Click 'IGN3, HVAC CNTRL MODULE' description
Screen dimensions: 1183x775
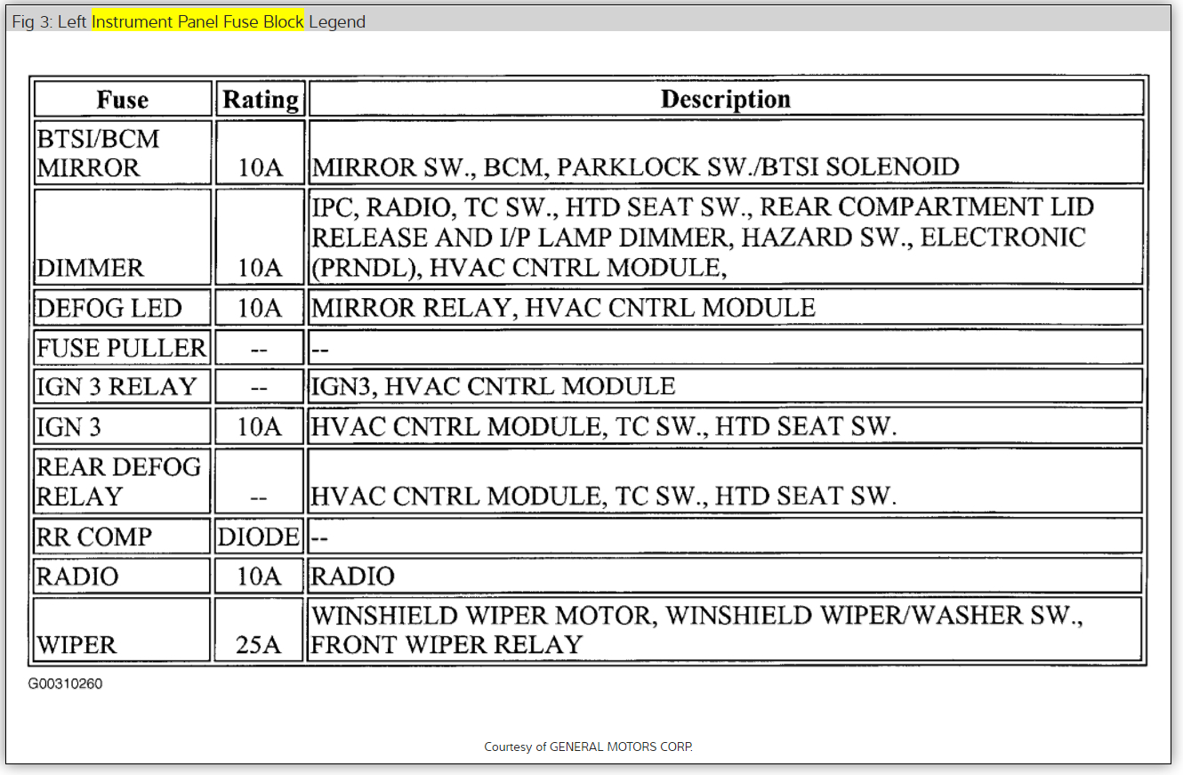tap(494, 386)
